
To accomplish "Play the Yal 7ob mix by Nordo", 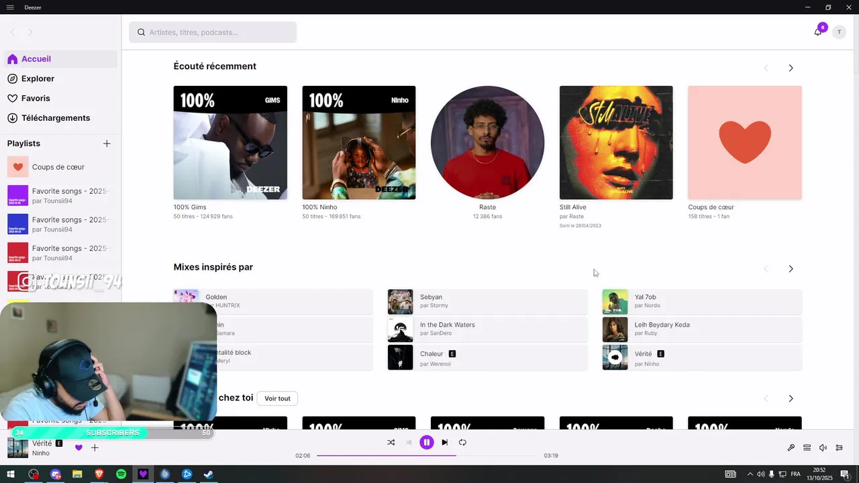I will point(702,302).
